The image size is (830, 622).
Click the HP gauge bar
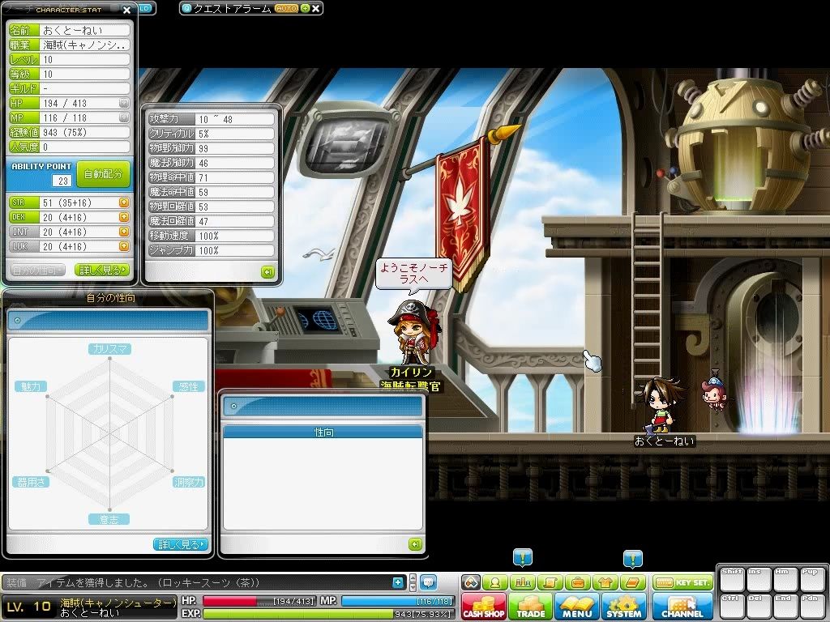click(259, 602)
